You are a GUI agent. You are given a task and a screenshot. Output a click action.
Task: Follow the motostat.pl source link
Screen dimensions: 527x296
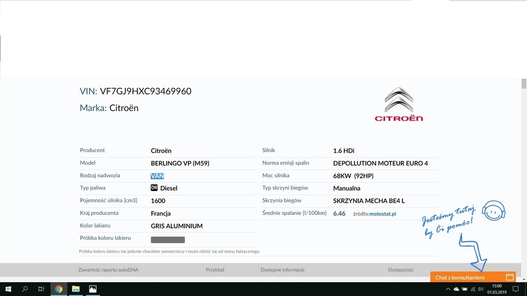(382, 214)
